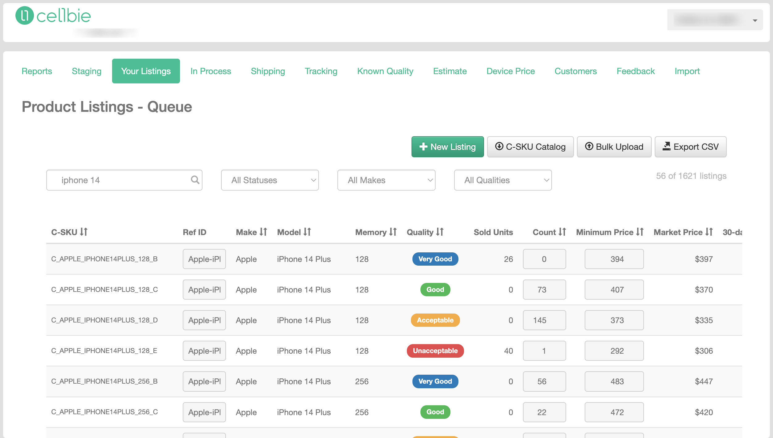Go to the Device Price tab
This screenshot has width=773, height=438.
[x=511, y=71]
